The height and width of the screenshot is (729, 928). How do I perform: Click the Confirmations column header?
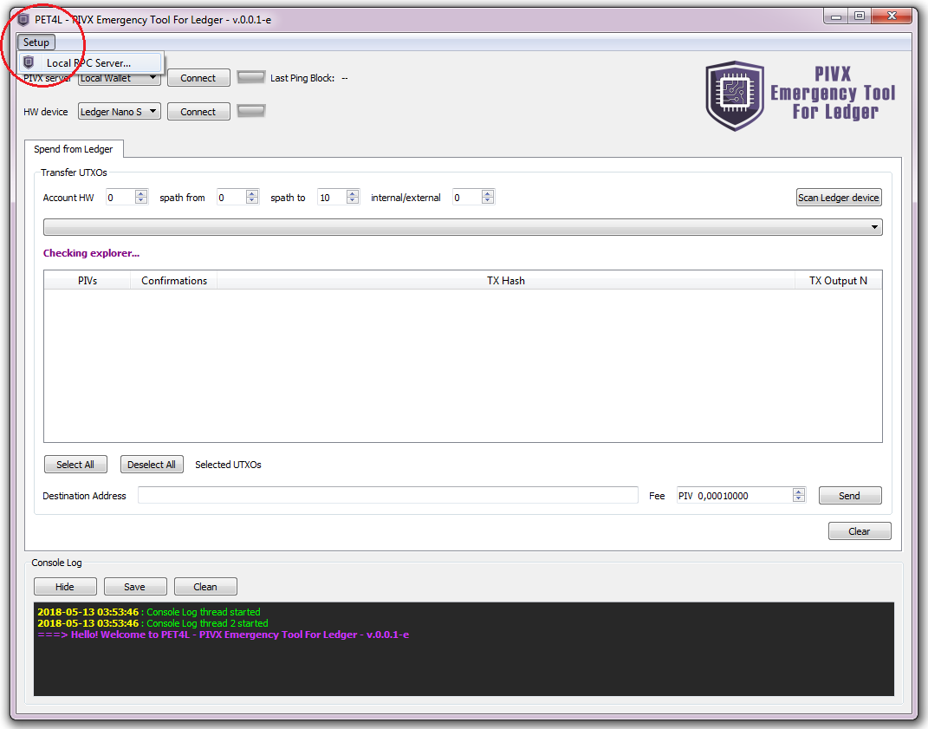[174, 281]
